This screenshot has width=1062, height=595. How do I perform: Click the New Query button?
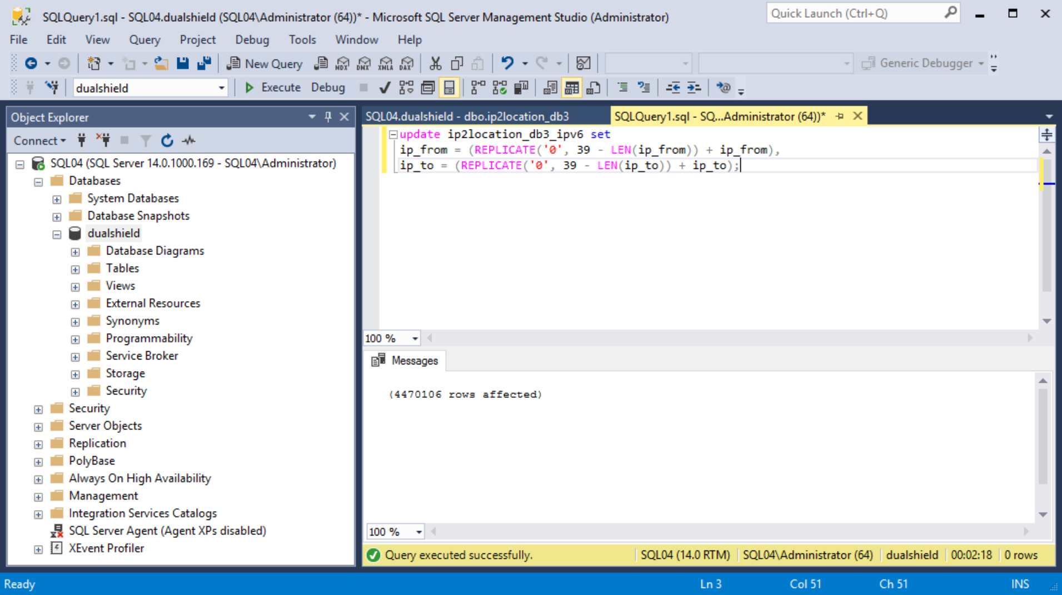(265, 63)
